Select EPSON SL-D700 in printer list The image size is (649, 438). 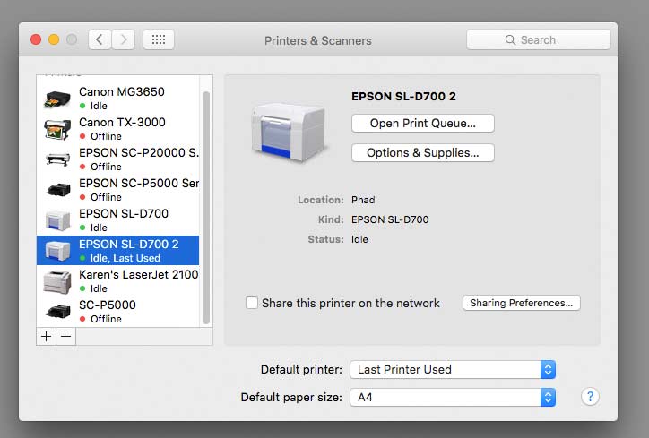(x=118, y=220)
